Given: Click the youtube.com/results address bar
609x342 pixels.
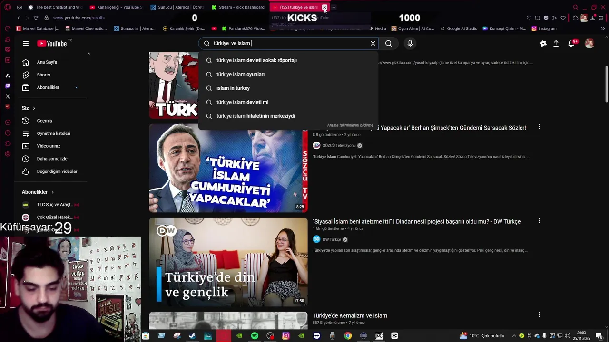Looking at the screenshot, I should [x=79, y=18].
